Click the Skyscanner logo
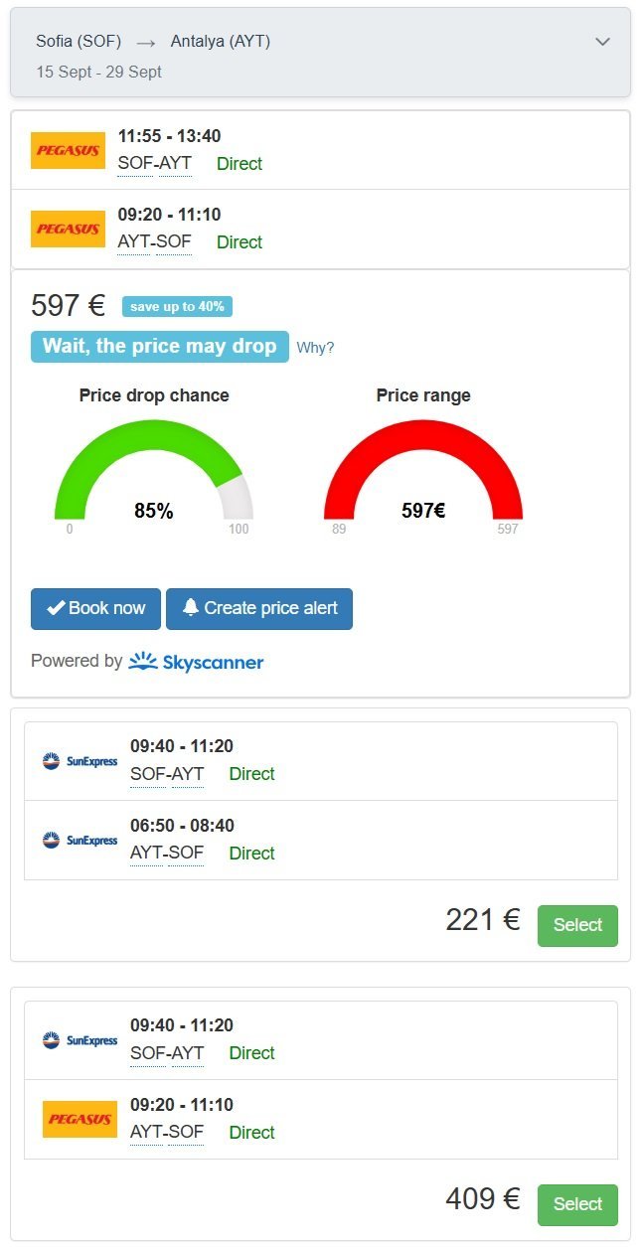 [x=196, y=661]
